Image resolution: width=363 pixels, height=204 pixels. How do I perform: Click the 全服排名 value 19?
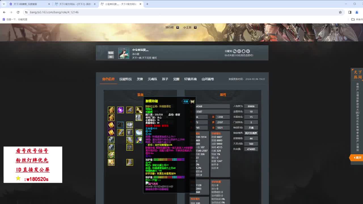(x=251, y=112)
